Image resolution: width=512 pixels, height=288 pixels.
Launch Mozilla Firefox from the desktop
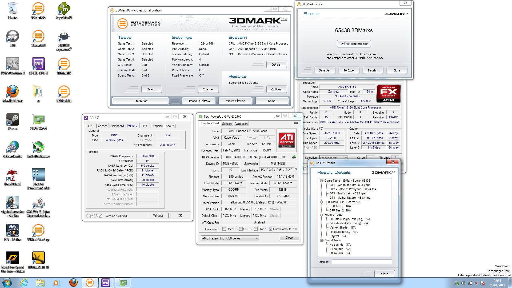[x=13, y=94]
